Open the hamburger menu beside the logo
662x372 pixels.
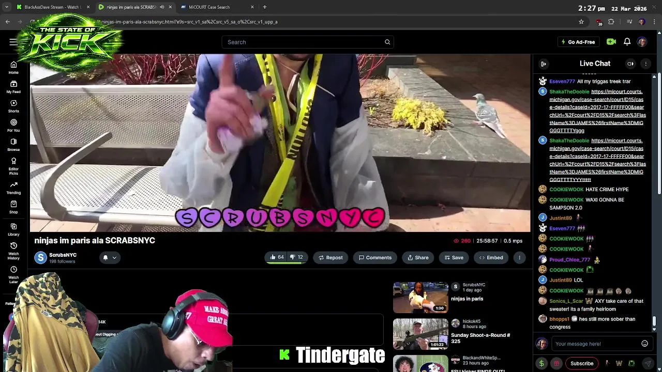point(13,42)
